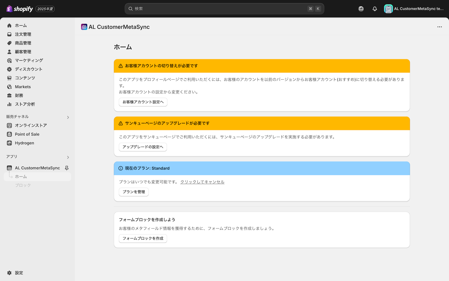449x281 pixels.
Task: Click the home icon in sidebar
Action: pos(9,26)
